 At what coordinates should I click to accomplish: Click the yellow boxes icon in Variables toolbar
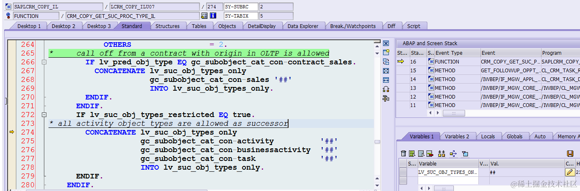(x=442, y=154)
